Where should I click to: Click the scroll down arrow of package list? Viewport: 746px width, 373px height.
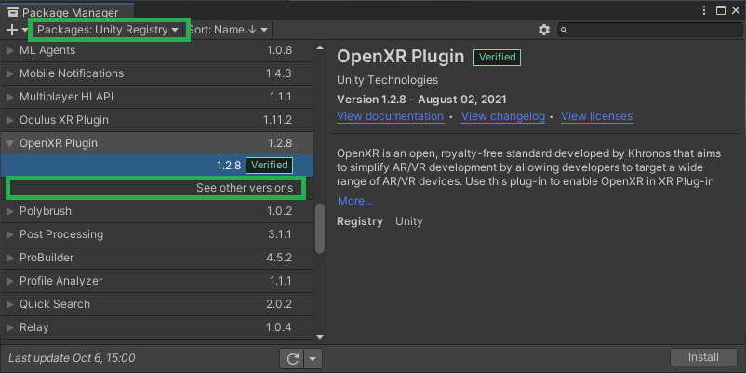[320, 337]
